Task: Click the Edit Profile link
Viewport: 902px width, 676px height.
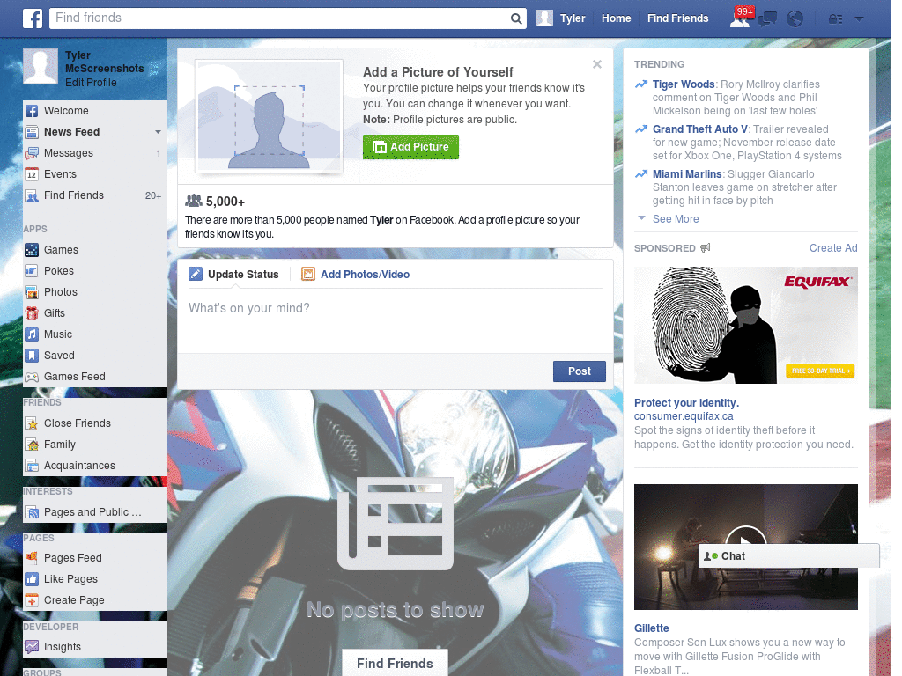Action: [91, 83]
